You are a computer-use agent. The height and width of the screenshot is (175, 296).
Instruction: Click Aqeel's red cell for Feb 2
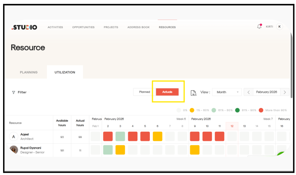coord(108,136)
